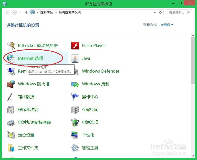This screenshot has width=197, height=160.
Task: Open the 笔和触摸 pen icon
Action: coord(10,97)
